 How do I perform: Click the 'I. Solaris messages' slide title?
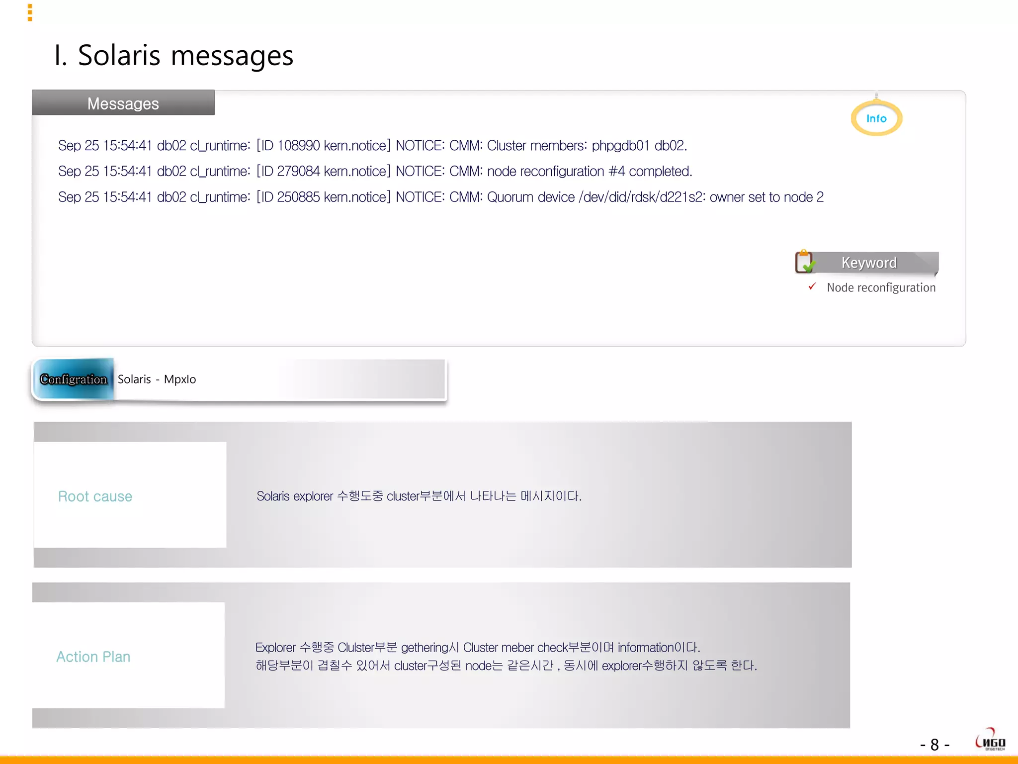click(174, 55)
